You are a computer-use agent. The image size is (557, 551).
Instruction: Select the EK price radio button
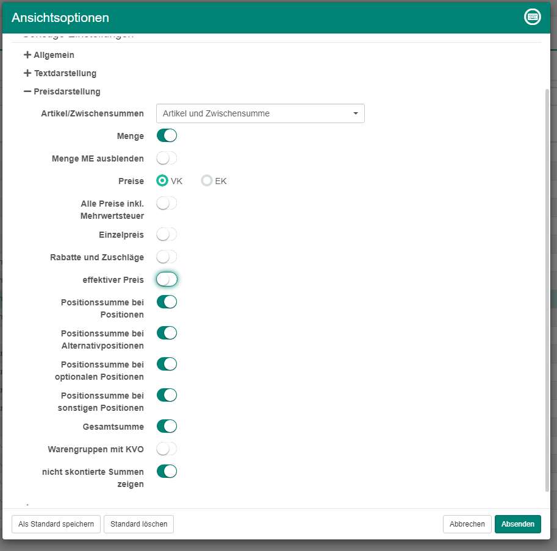click(207, 181)
